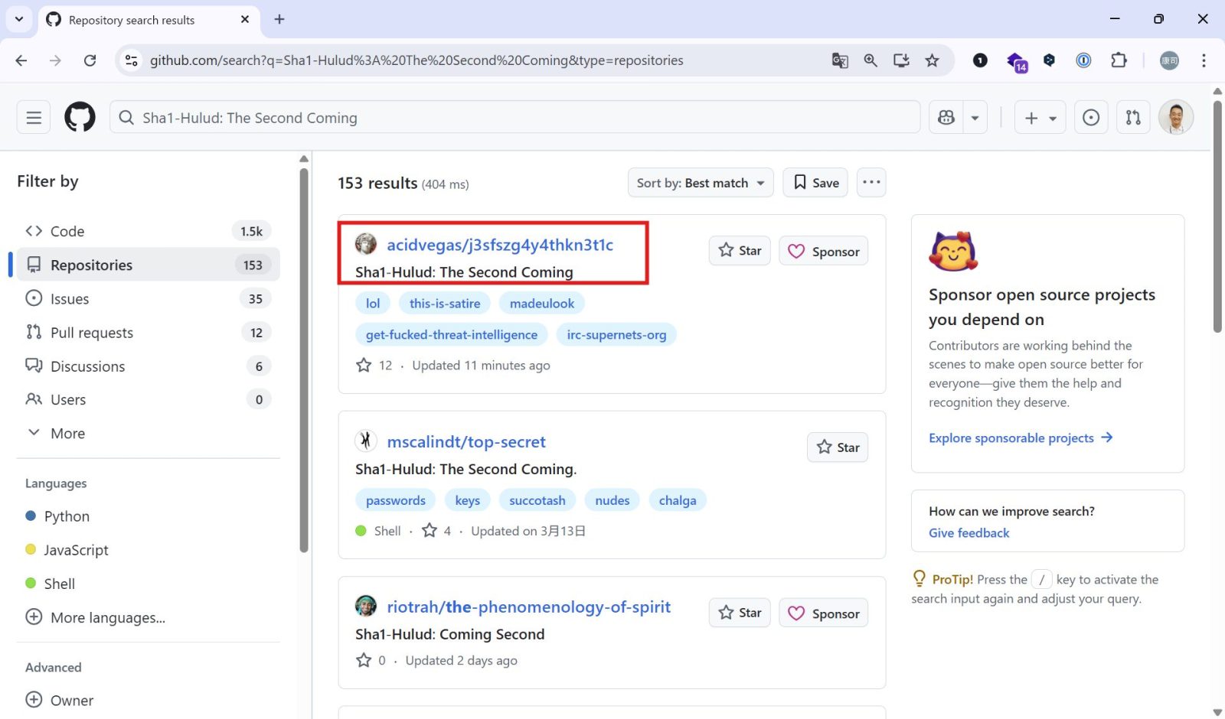Image resolution: width=1225 pixels, height=719 pixels.
Task: Select the Issues filter in sidebar
Action: click(70, 299)
